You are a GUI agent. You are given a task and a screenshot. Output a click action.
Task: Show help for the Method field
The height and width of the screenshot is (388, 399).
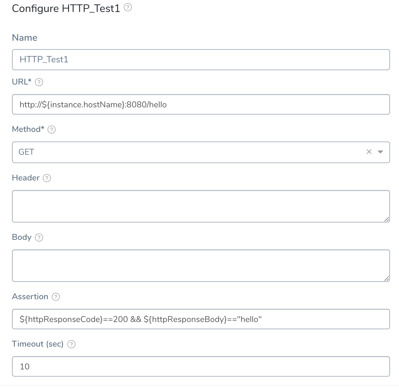(52, 130)
